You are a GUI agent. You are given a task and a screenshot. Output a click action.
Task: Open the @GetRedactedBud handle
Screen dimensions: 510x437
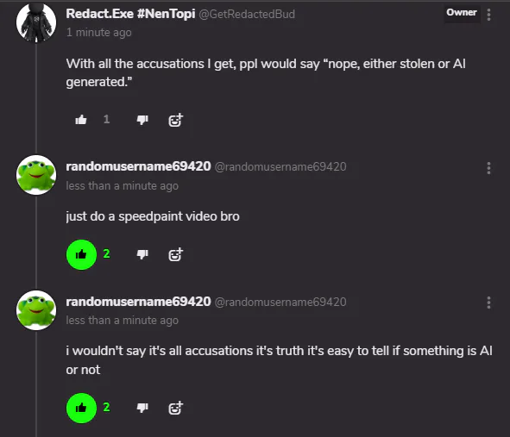point(247,15)
